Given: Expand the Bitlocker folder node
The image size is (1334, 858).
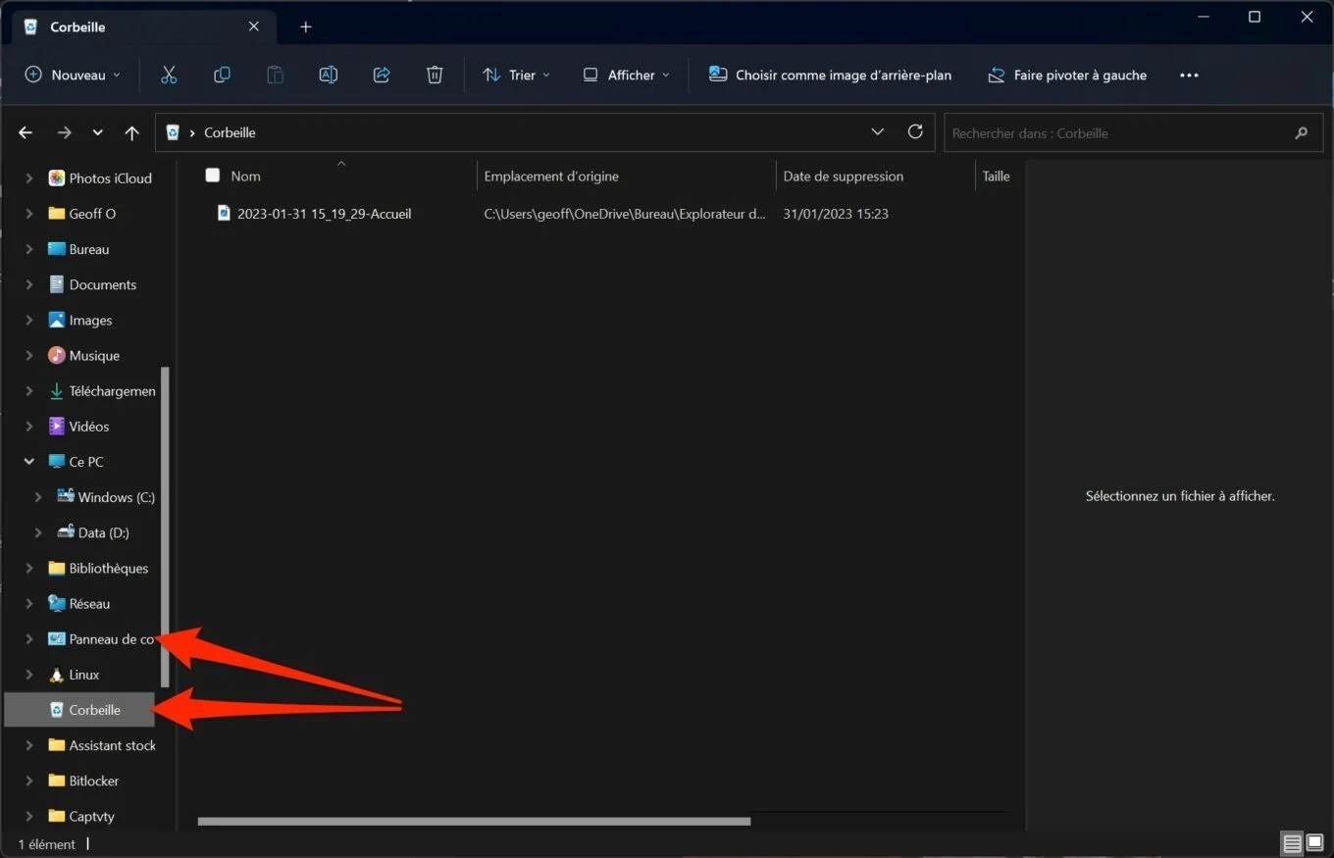Looking at the screenshot, I should (28, 782).
